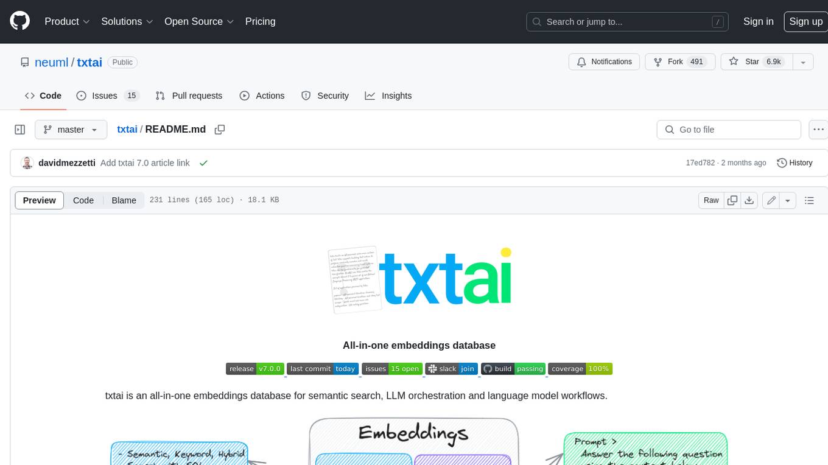Screen dimensions: 828x465
Task: Open the Raw file view
Action: (711, 200)
